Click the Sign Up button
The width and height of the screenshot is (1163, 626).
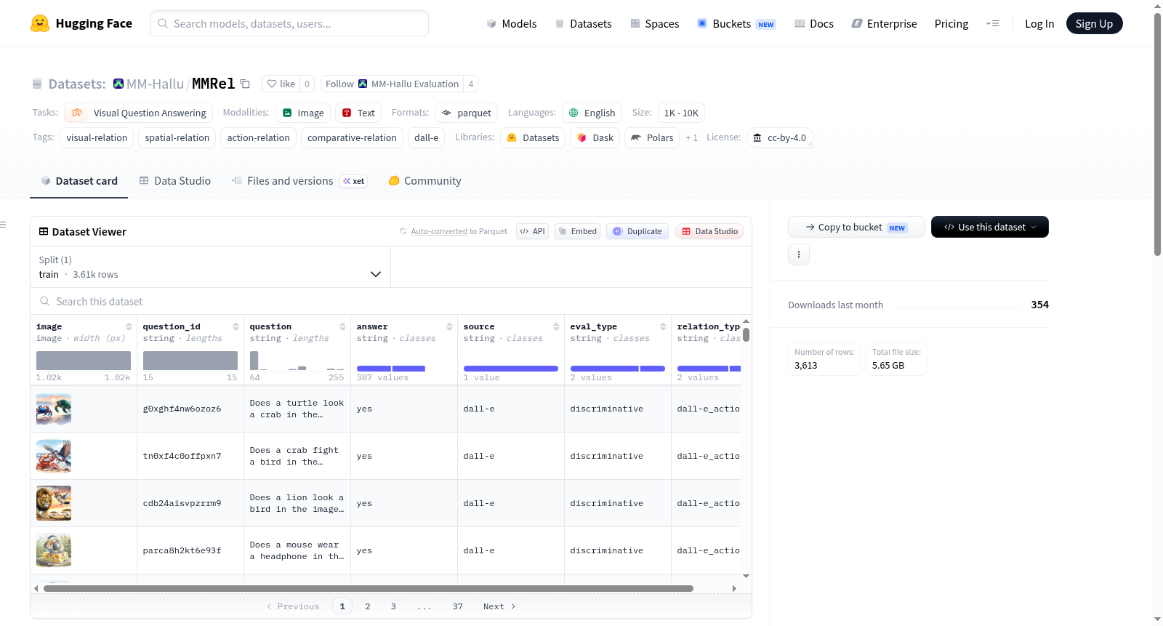click(x=1094, y=23)
